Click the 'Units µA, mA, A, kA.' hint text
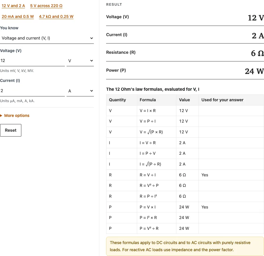This screenshot has width=264, height=256. coord(17,101)
